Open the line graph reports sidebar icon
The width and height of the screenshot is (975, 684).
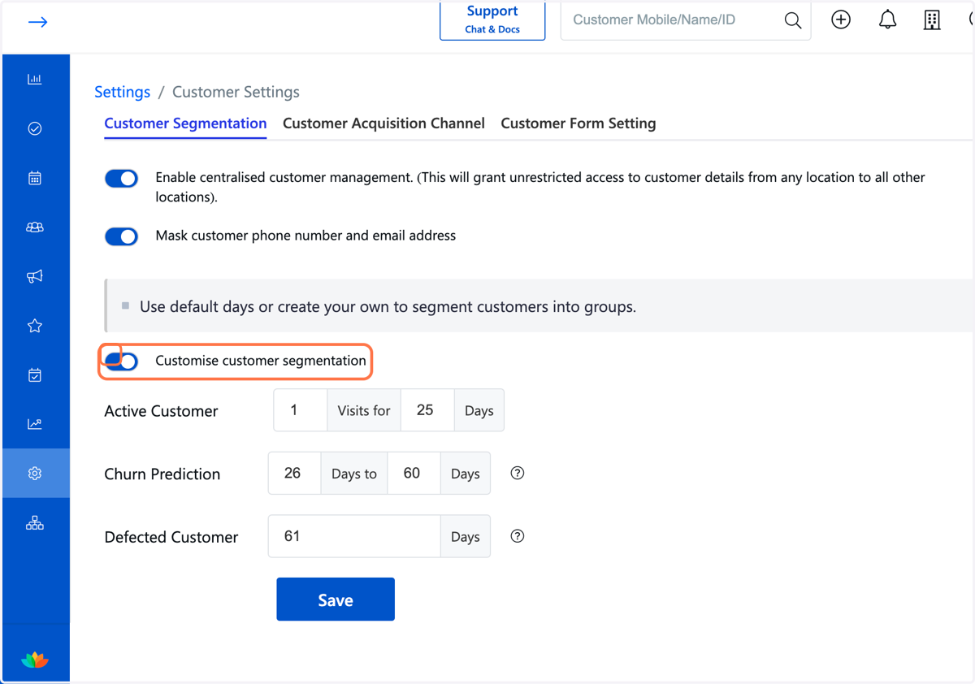(35, 424)
